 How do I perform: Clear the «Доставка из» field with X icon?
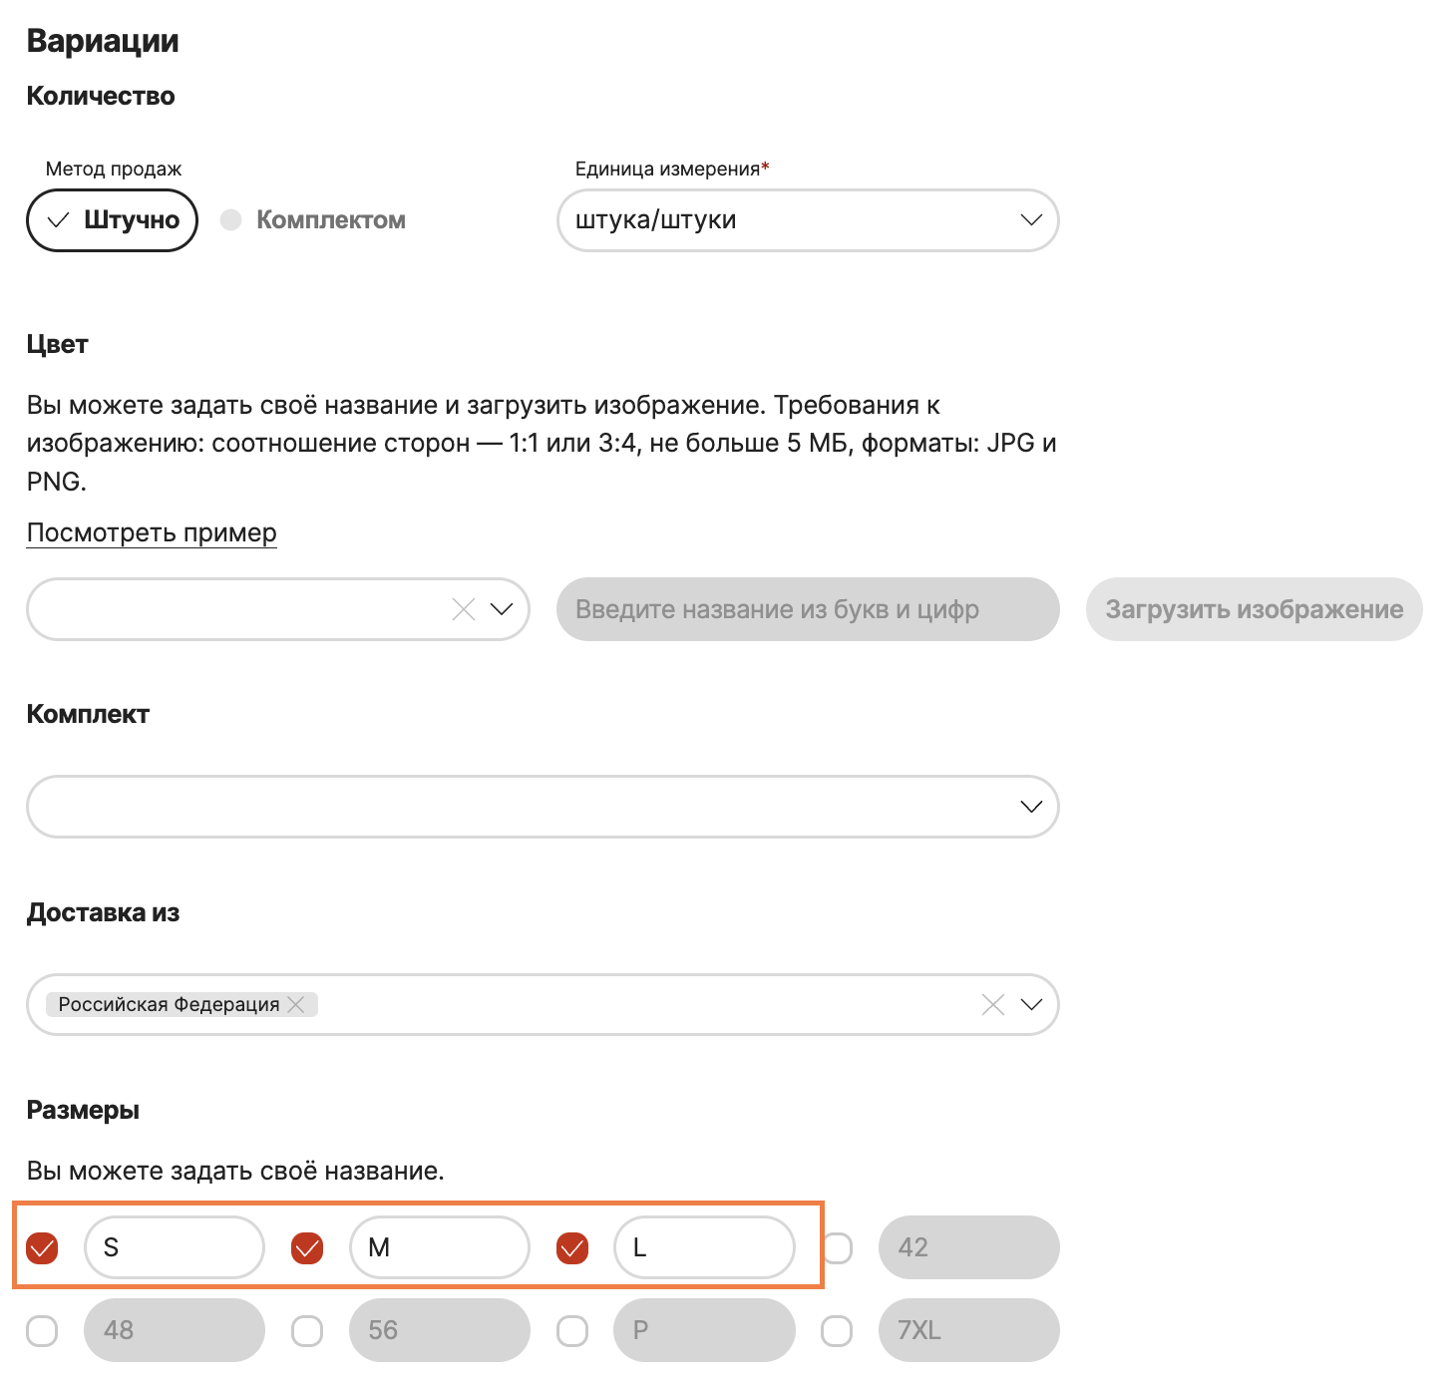[992, 1004]
